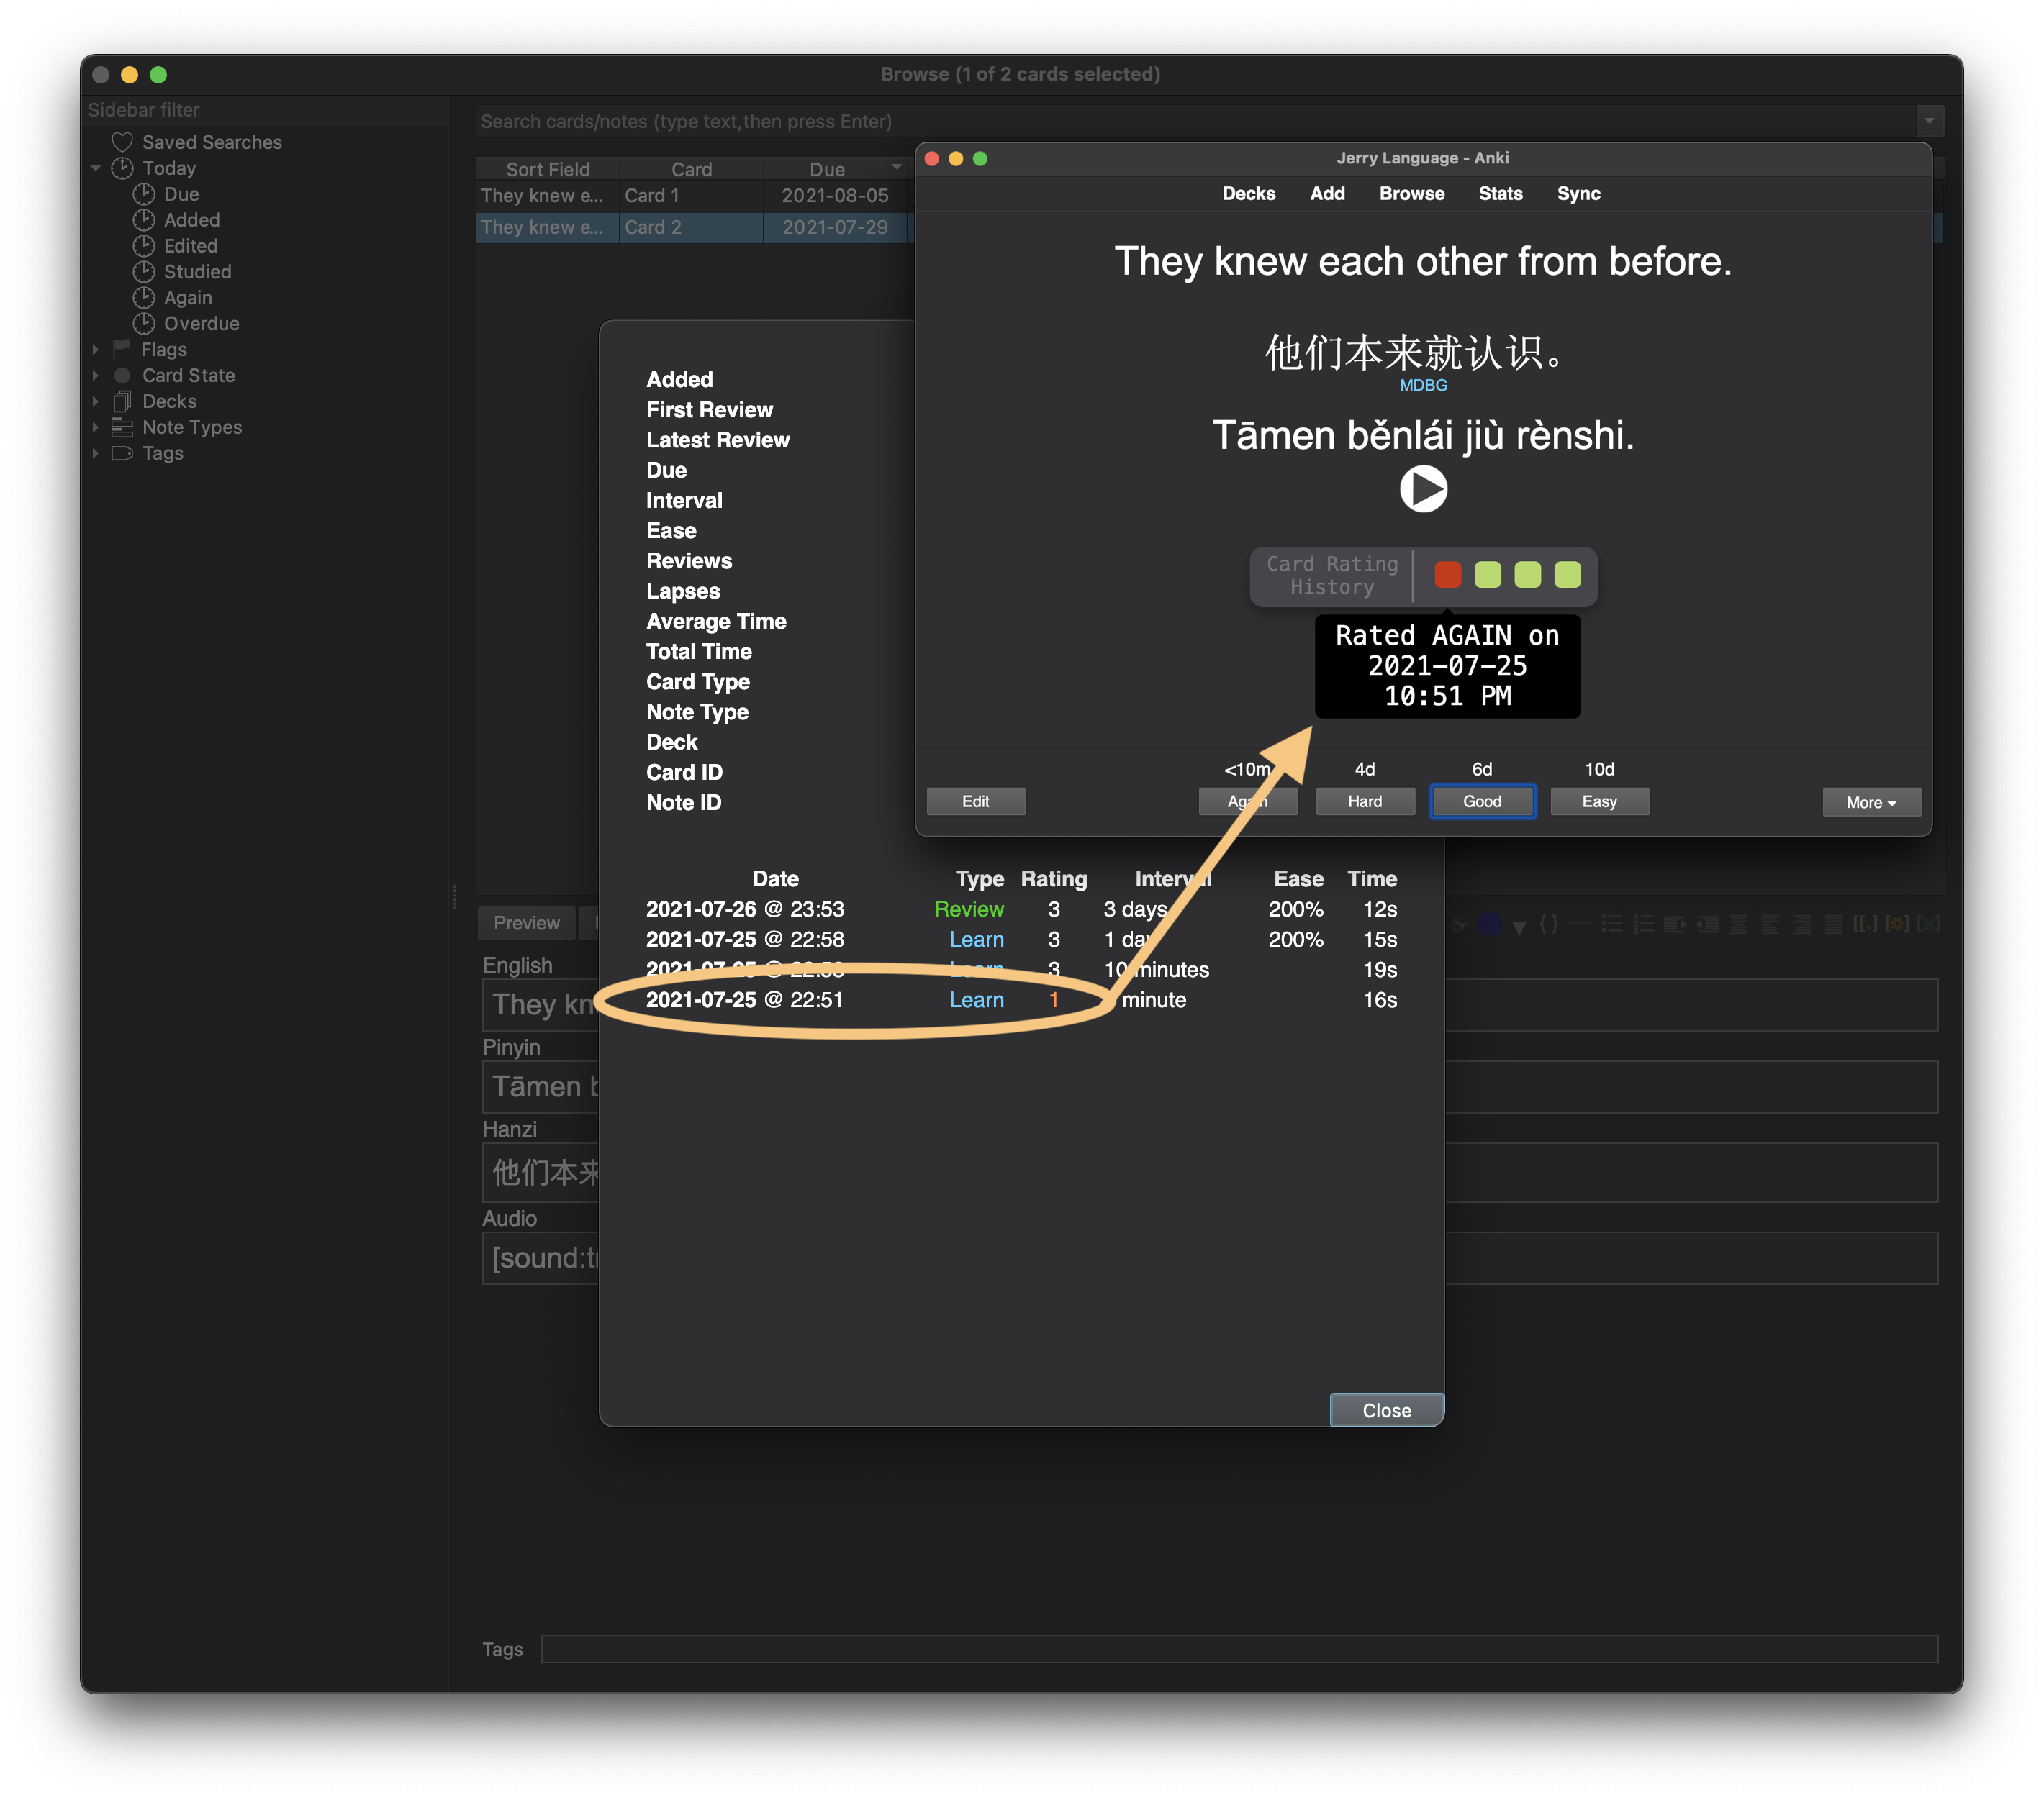
Task: Click the red Again rating history square
Action: click(1447, 575)
